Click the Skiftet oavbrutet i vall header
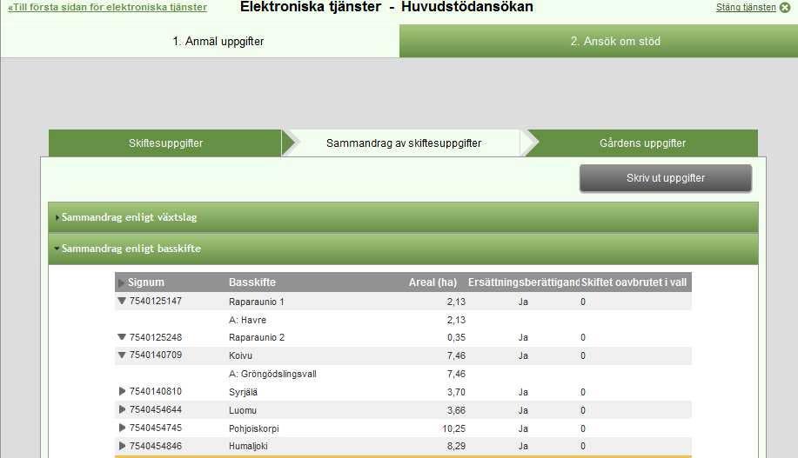 point(634,282)
